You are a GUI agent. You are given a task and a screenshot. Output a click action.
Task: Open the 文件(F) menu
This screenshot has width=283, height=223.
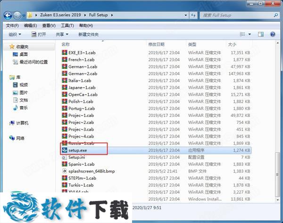(12, 25)
